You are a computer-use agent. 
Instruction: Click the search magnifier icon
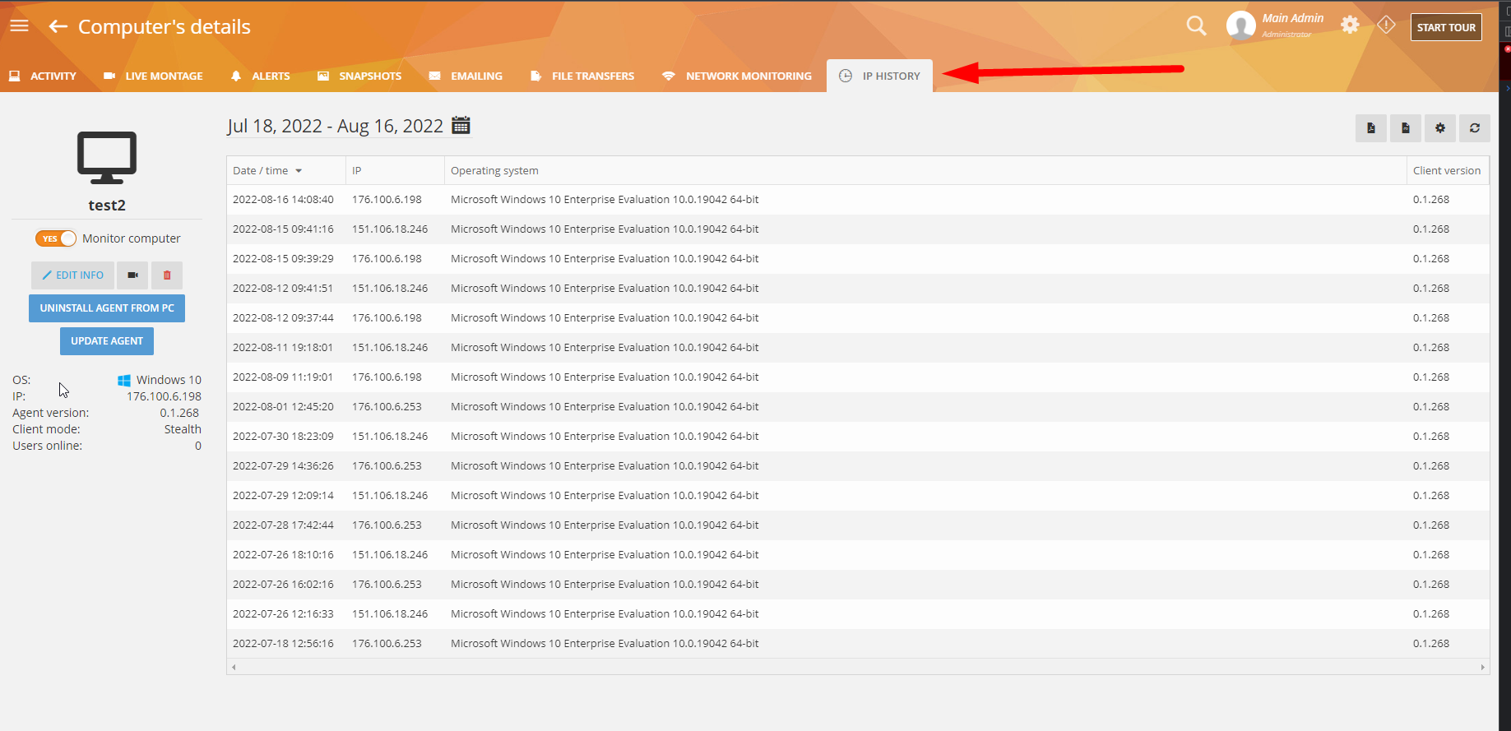[1196, 26]
